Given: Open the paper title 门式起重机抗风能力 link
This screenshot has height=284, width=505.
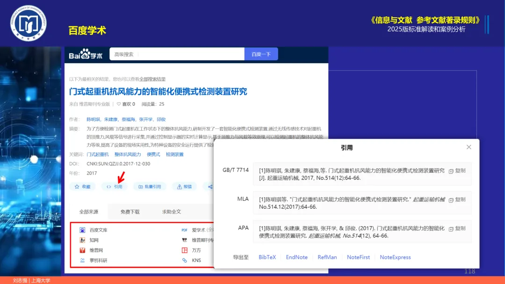Looking at the screenshot, I should click(x=158, y=92).
